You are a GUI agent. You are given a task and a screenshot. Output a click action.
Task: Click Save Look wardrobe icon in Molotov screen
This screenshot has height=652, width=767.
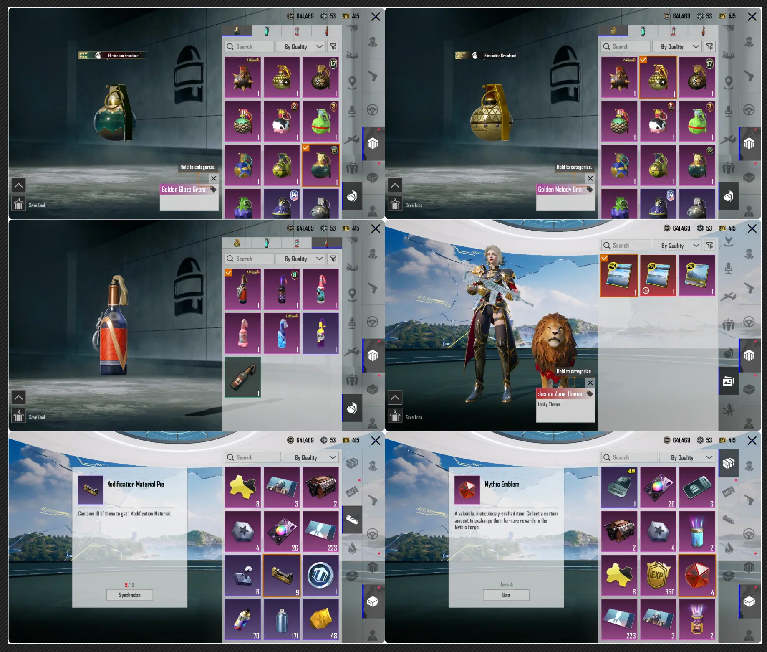(x=19, y=416)
